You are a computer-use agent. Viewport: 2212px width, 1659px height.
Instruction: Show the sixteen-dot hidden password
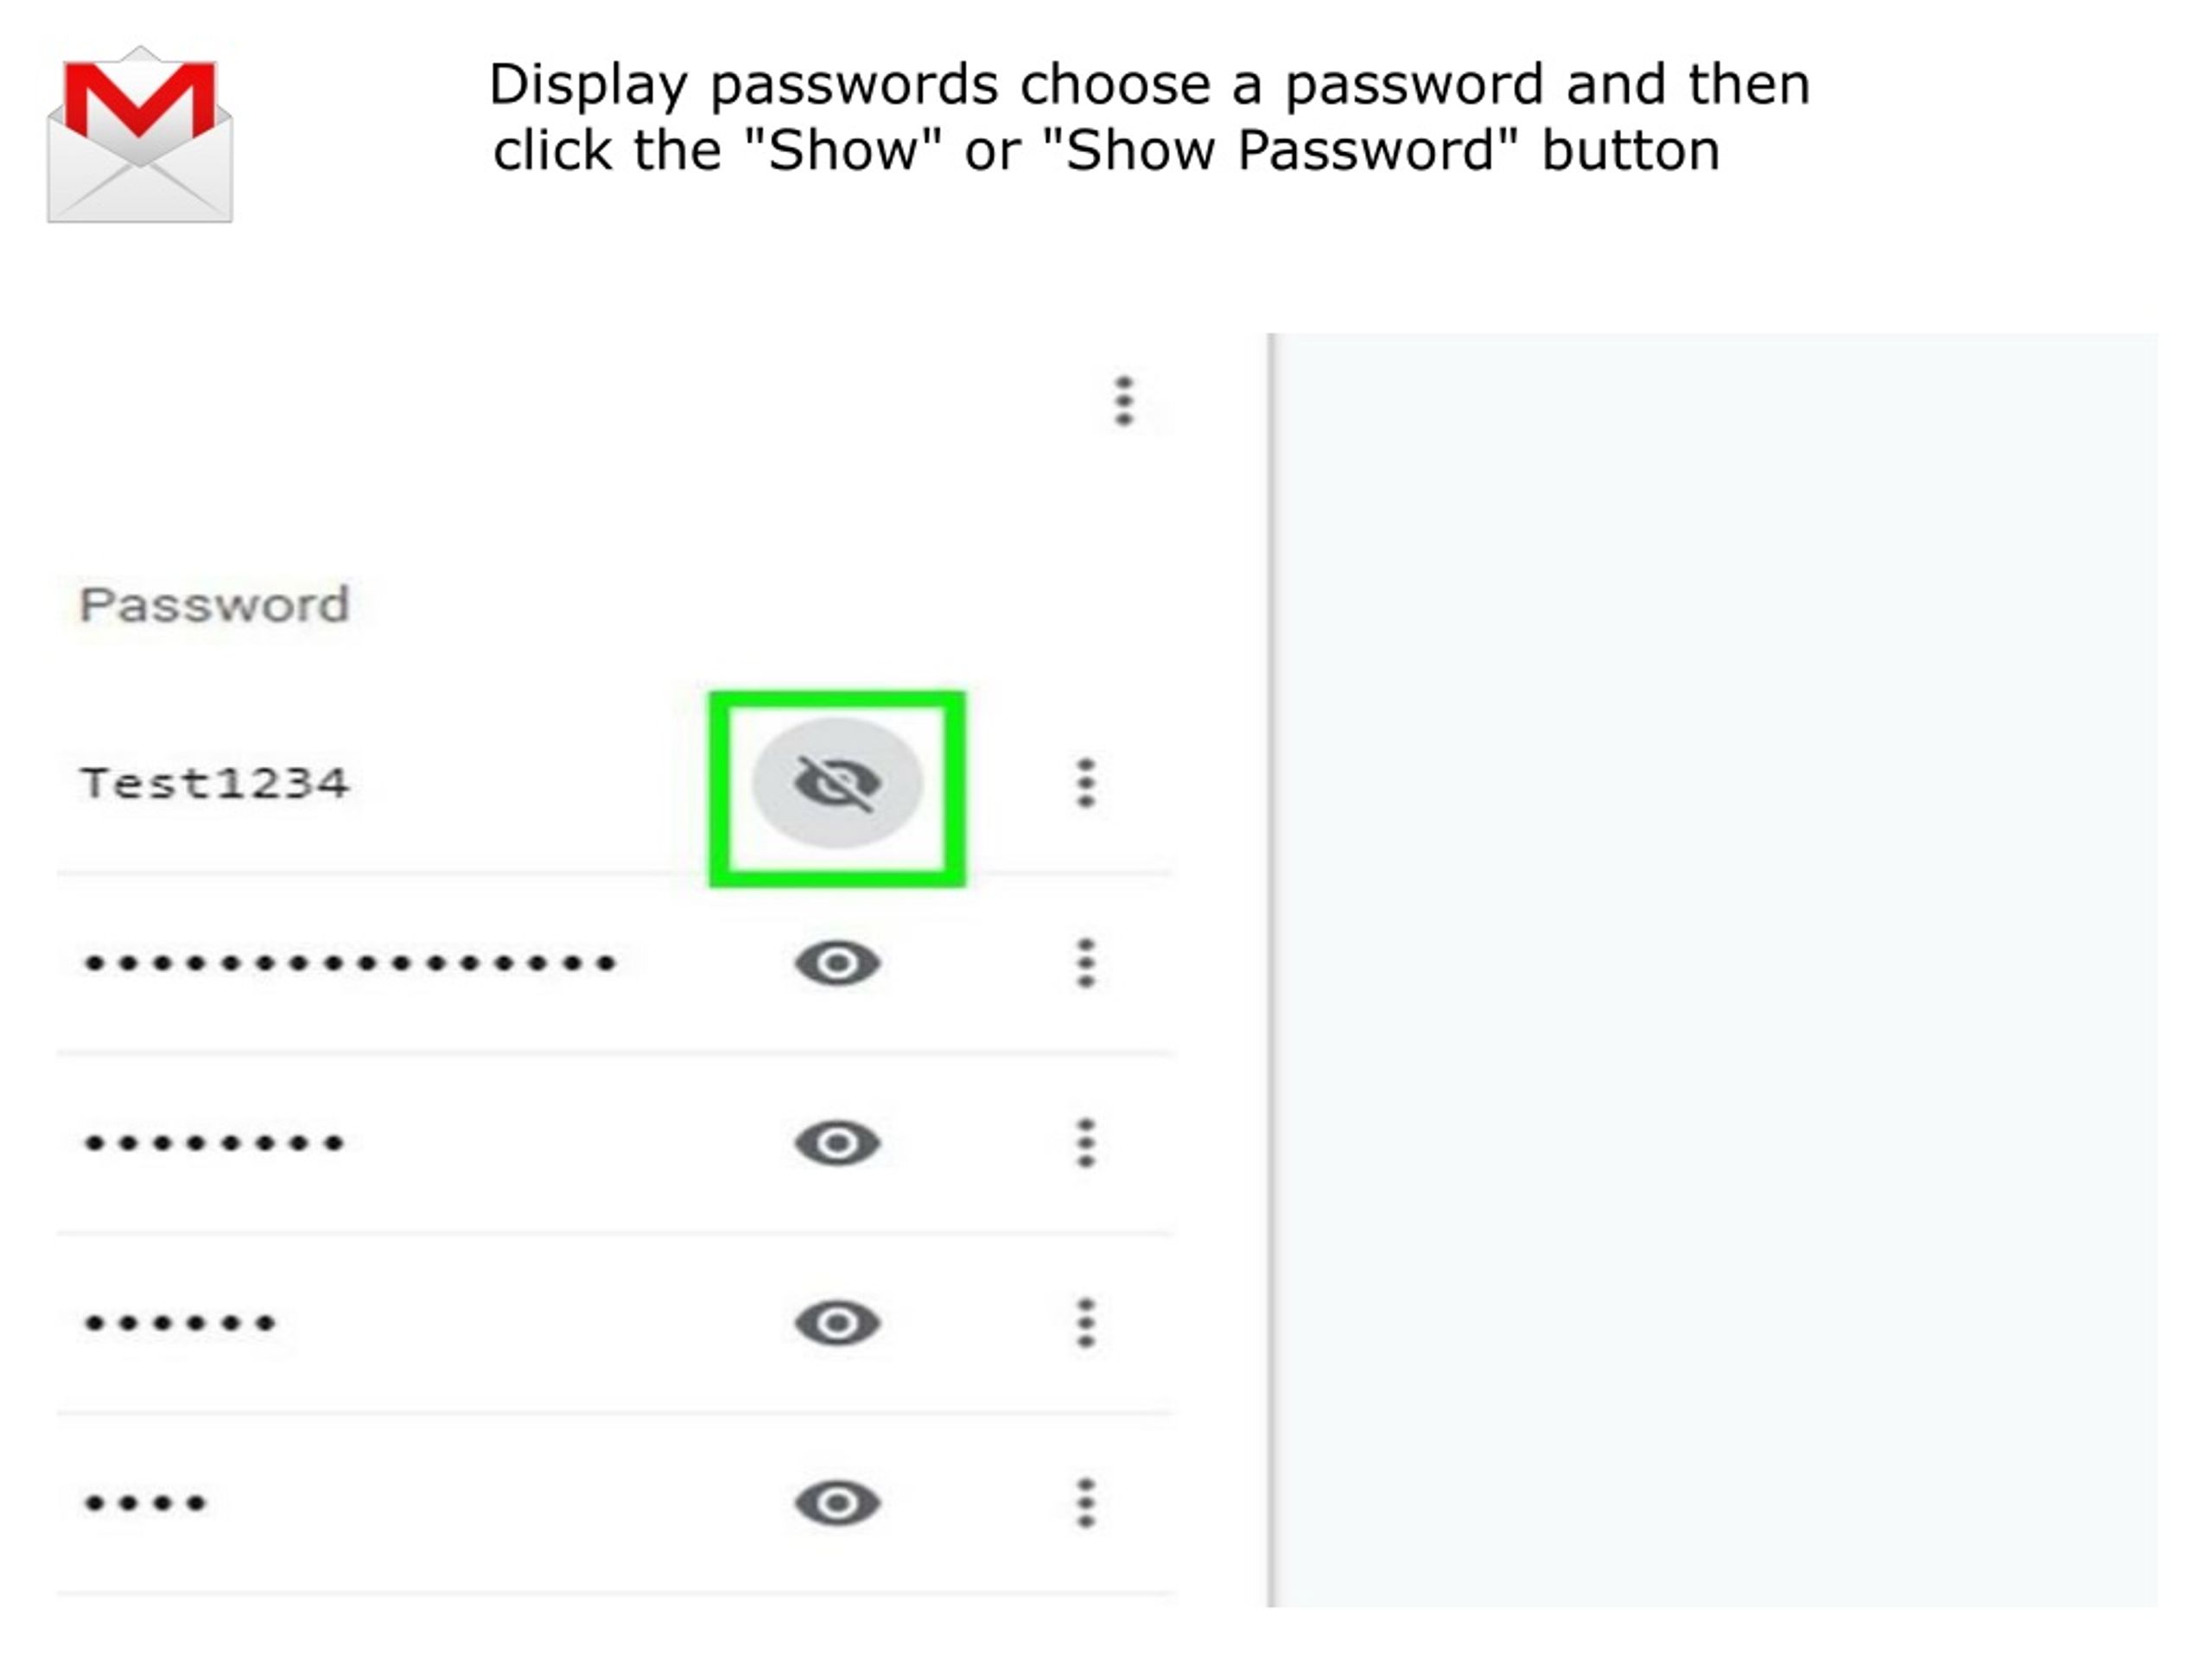pos(837,964)
